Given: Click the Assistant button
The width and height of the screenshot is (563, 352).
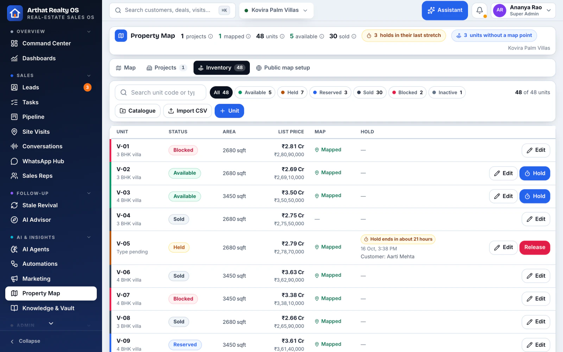Looking at the screenshot, I should point(445,10).
